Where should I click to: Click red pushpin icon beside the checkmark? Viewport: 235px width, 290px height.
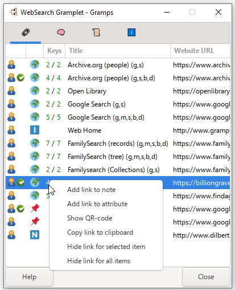click(35, 209)
